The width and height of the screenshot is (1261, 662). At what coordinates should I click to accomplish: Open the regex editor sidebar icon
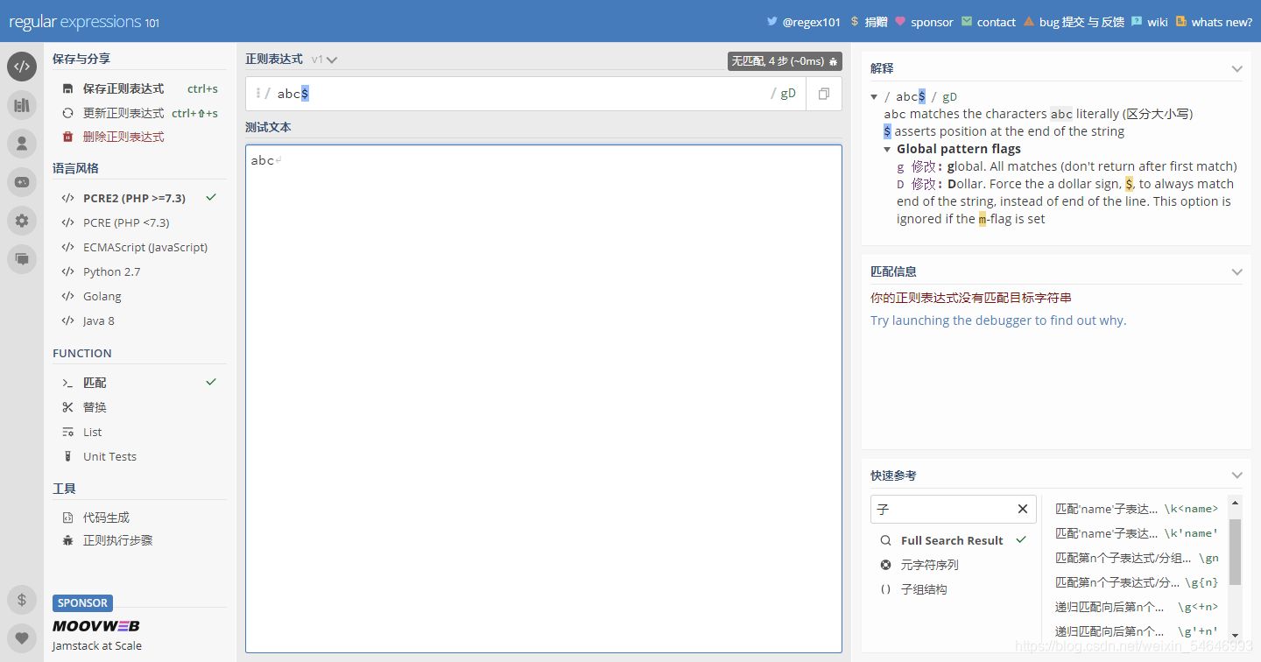[22, 67]
